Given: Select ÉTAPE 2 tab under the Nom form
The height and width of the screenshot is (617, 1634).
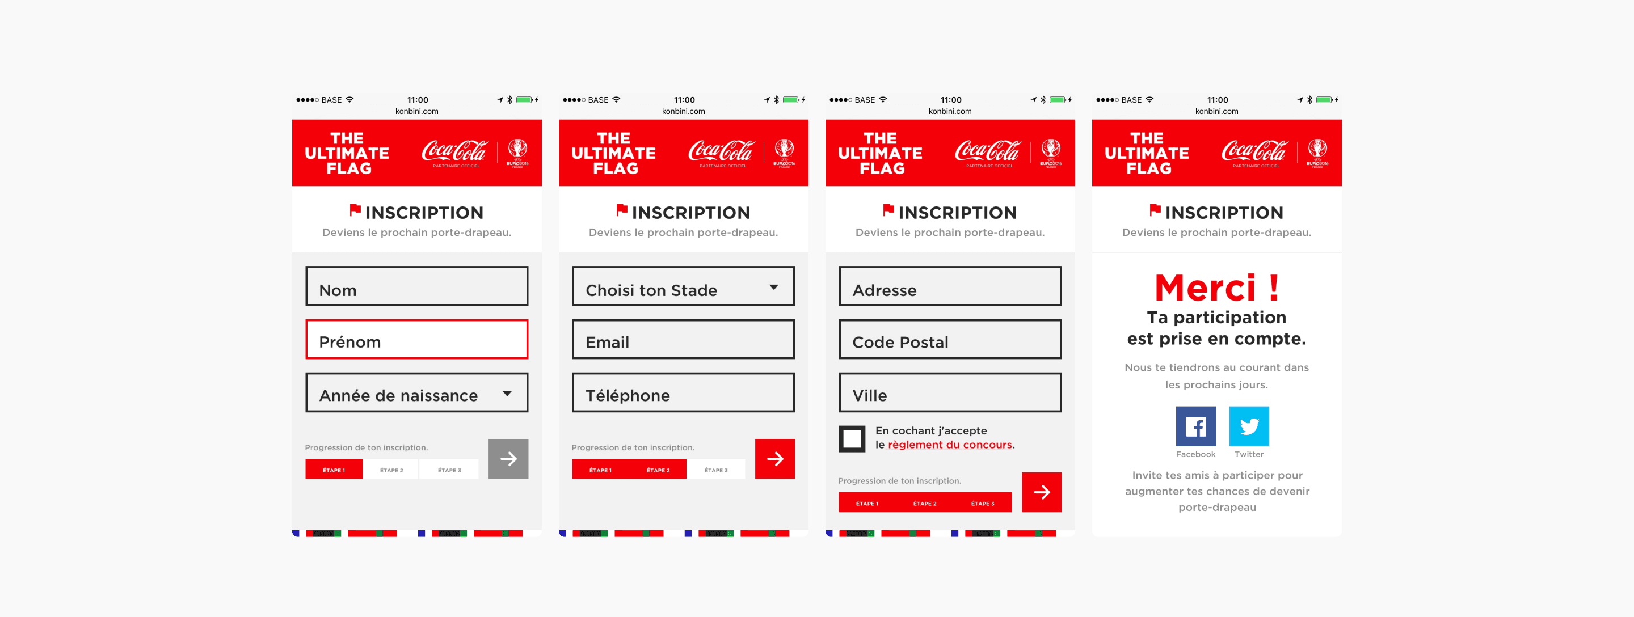Looking at the screenshot, I should tap(391, 470).
